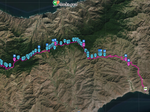Select the blue runner marker labeled 7043

[x=95, y=55]
